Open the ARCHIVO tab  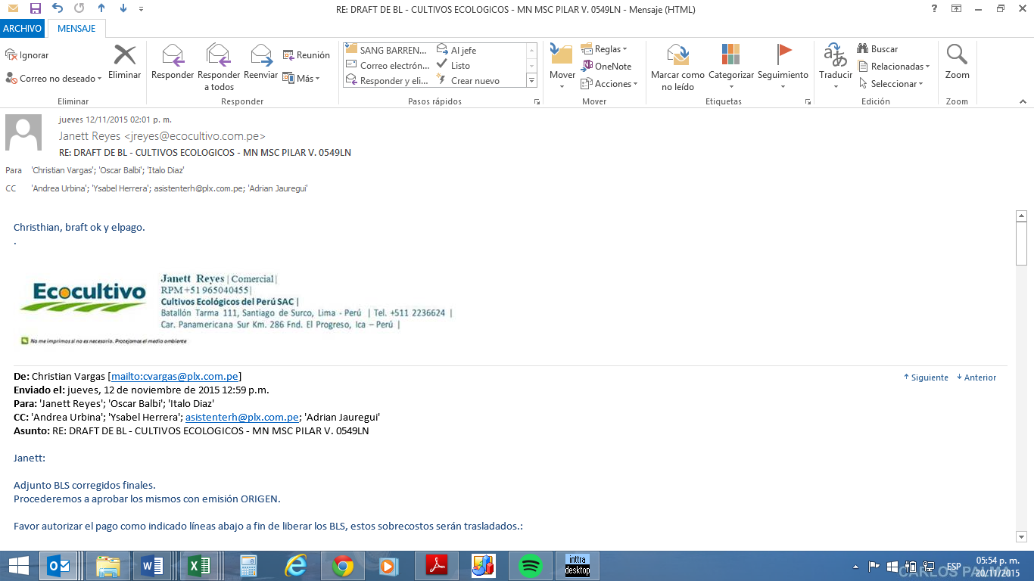23,29
